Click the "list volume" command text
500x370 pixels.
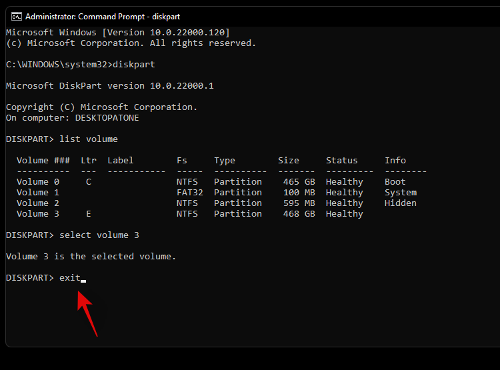coord(88,139)
